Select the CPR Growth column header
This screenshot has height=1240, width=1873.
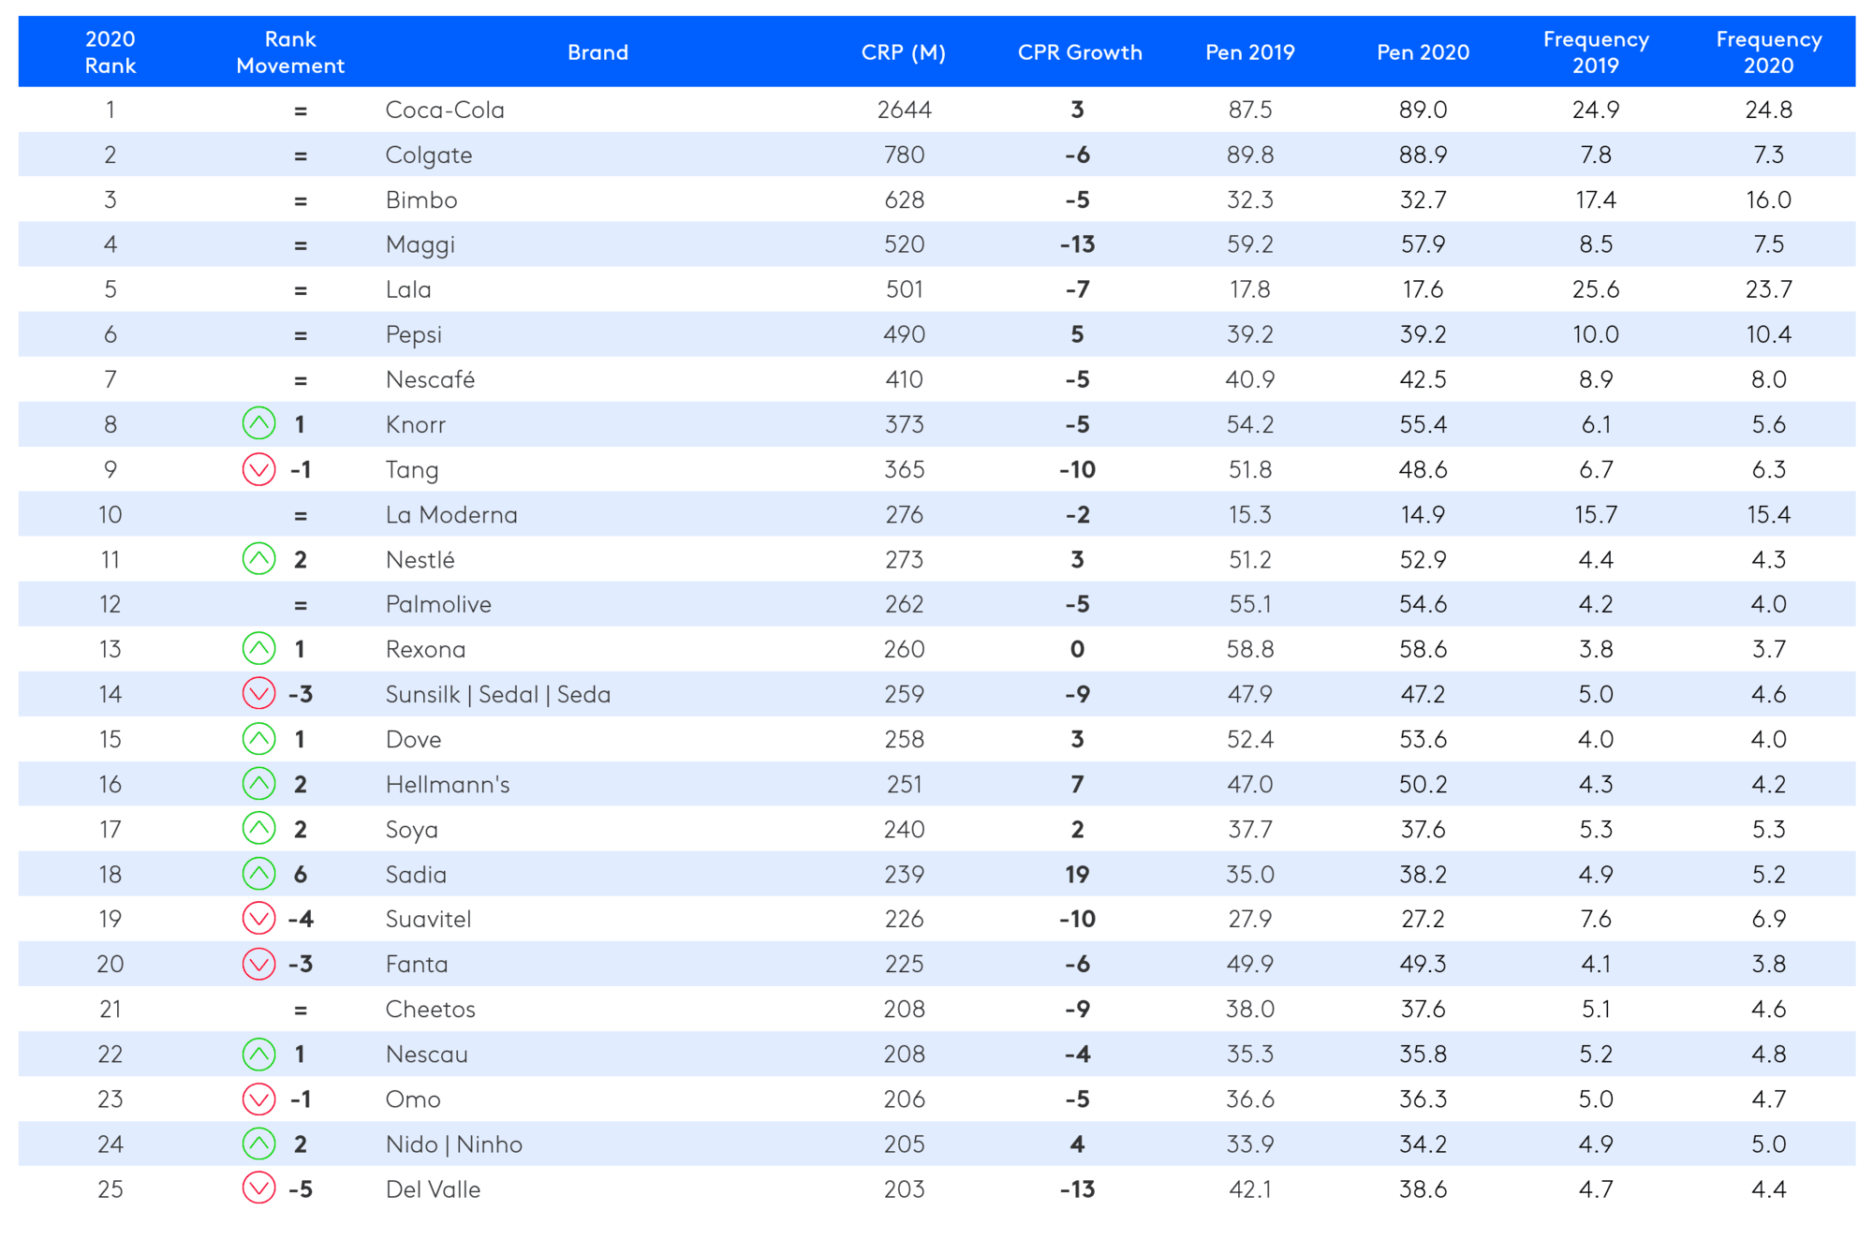(1080, 52)
